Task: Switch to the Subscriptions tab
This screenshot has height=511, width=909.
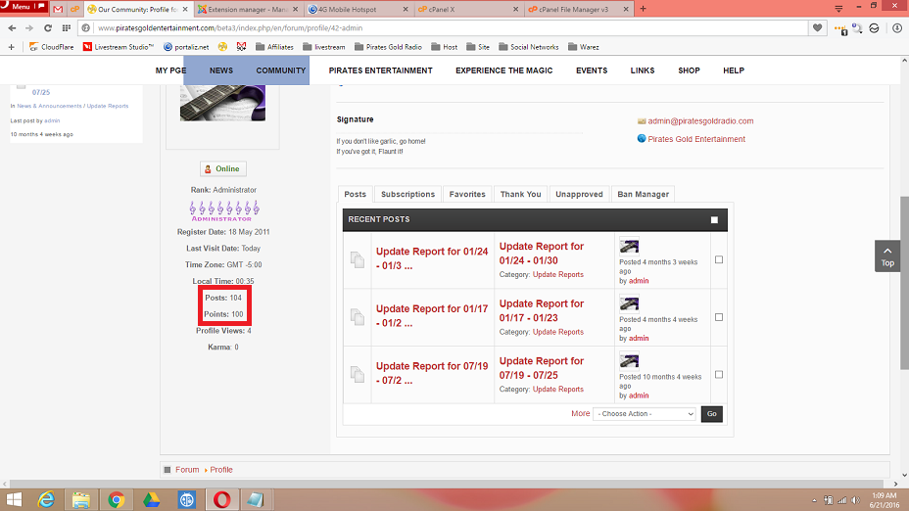Action: pos(407,195)
